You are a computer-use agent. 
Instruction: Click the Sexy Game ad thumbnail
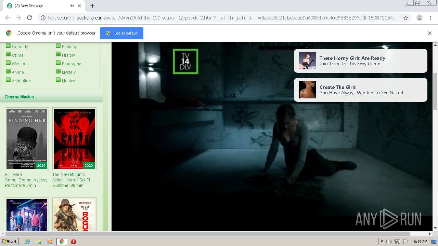coord(307,61)
